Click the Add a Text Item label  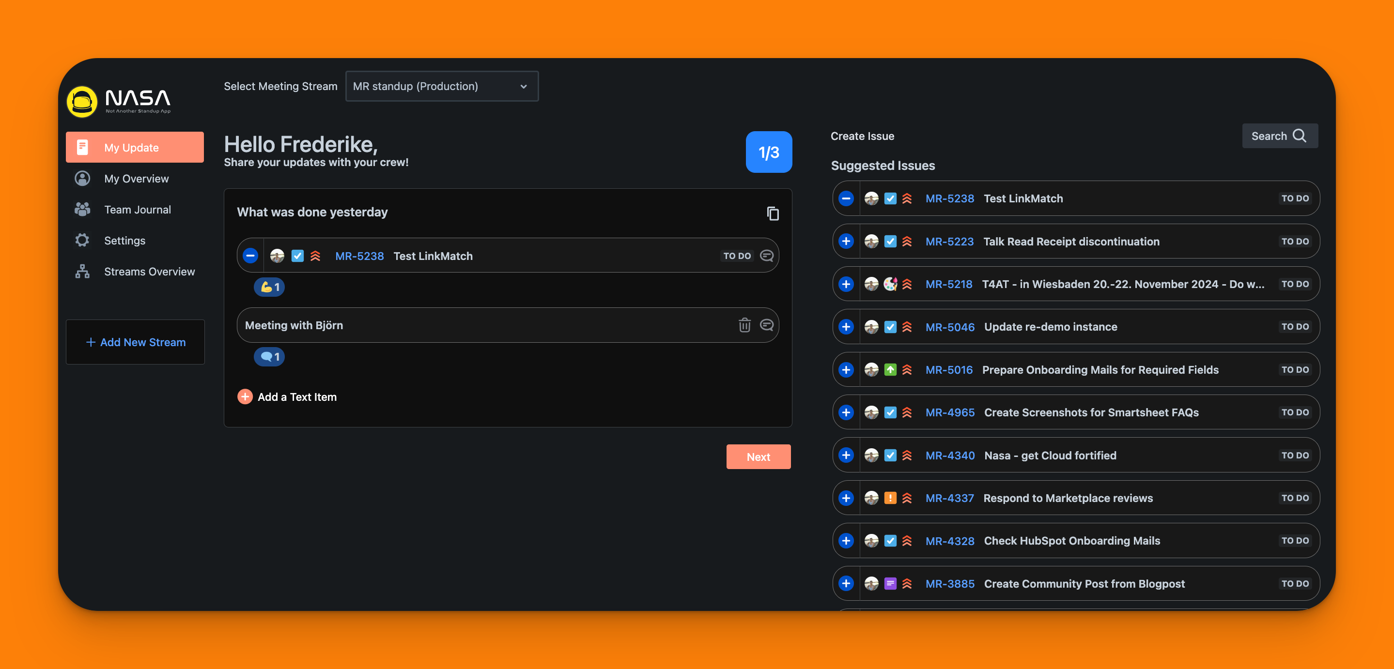pyautogui.click(x=297, y=396)
